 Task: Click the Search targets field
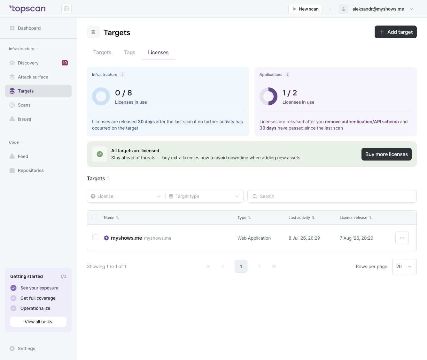332,196
